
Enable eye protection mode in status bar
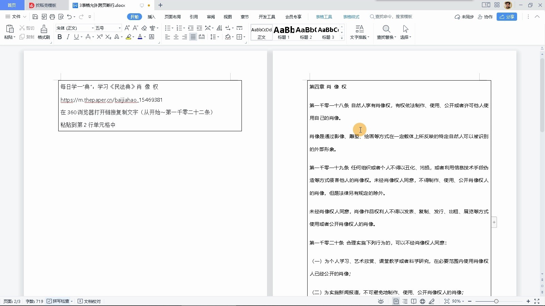point(380,301)
